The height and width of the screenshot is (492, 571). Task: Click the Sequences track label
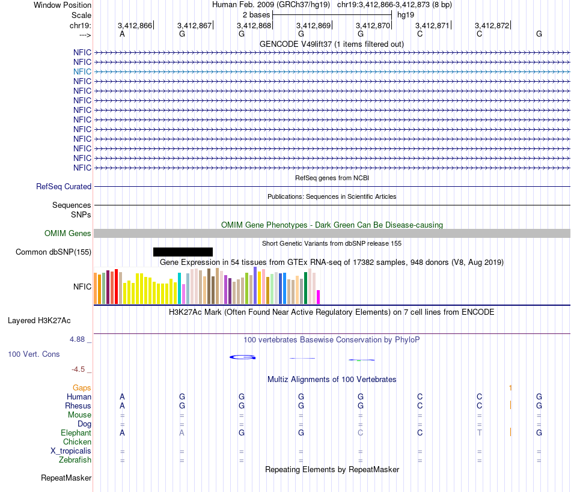pyautogui.click(x=72, y=205)
